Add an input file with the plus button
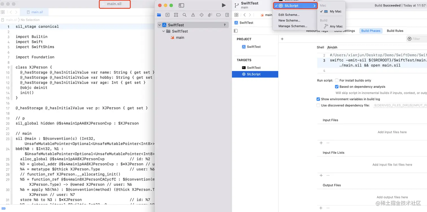427x212 pixels. (x=321, y=143)
